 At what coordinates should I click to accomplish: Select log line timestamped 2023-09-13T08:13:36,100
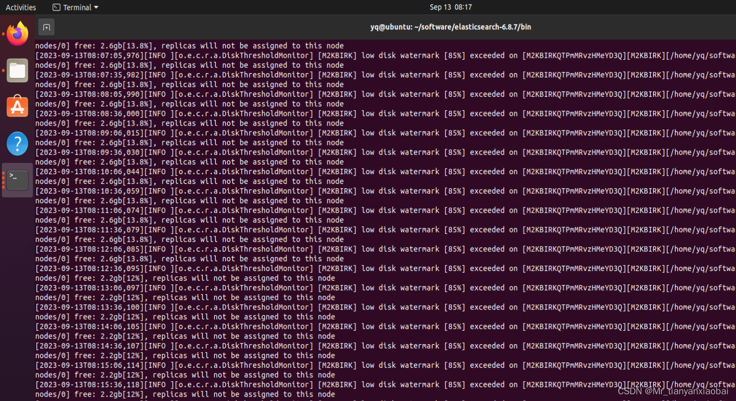[386, 307]
